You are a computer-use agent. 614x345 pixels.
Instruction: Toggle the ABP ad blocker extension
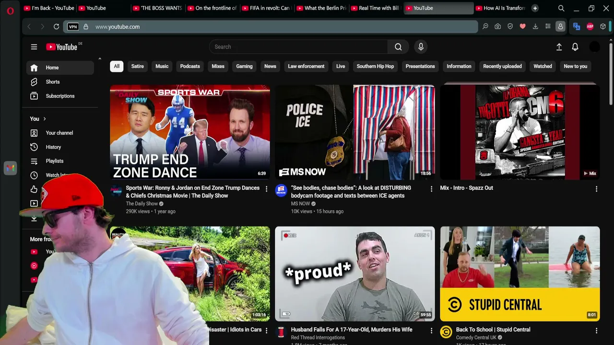coord(590,27)
